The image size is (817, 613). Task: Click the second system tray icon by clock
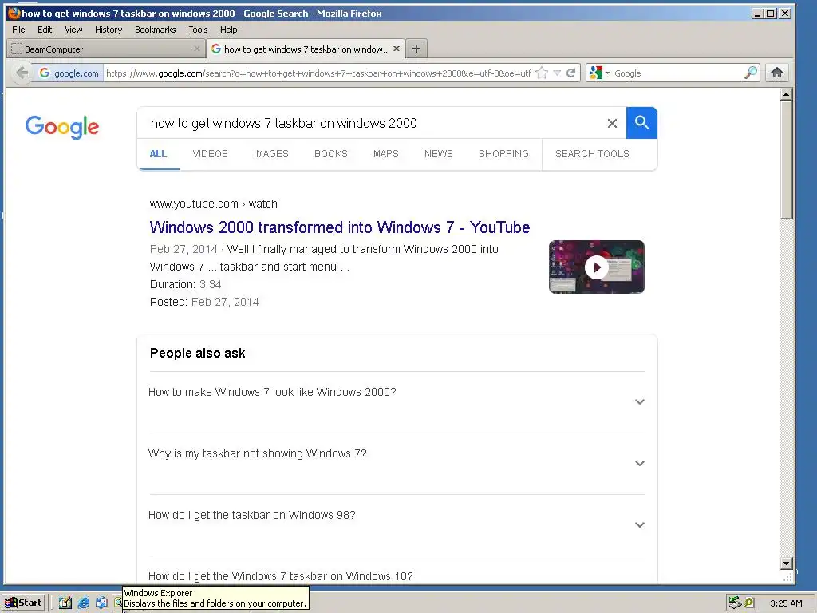pos(749,603)
